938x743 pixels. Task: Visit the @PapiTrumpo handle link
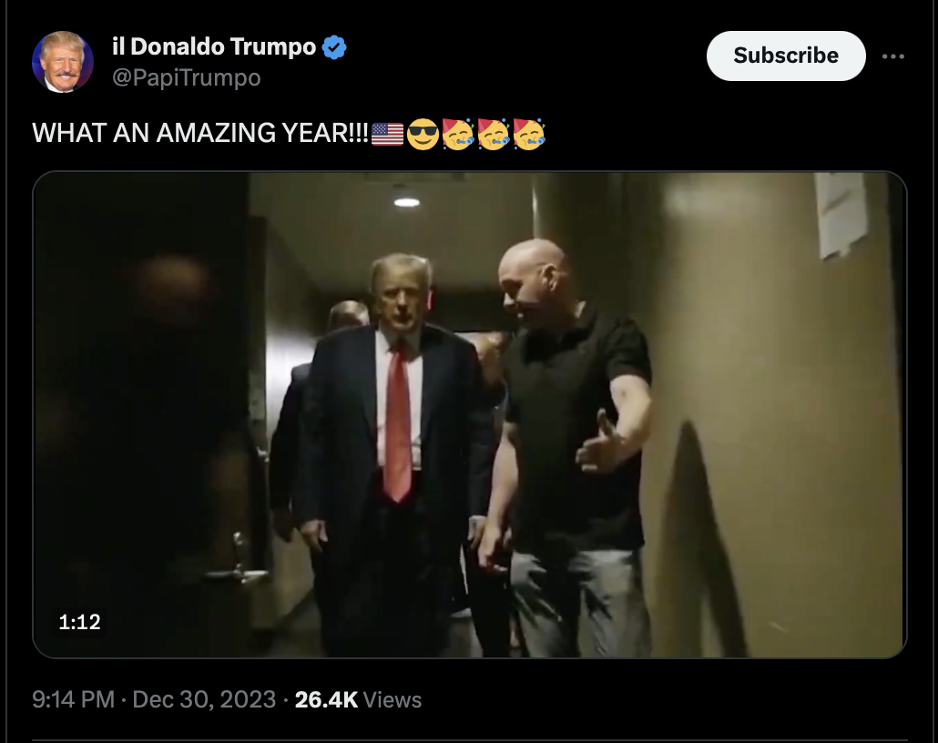(187, 77)
